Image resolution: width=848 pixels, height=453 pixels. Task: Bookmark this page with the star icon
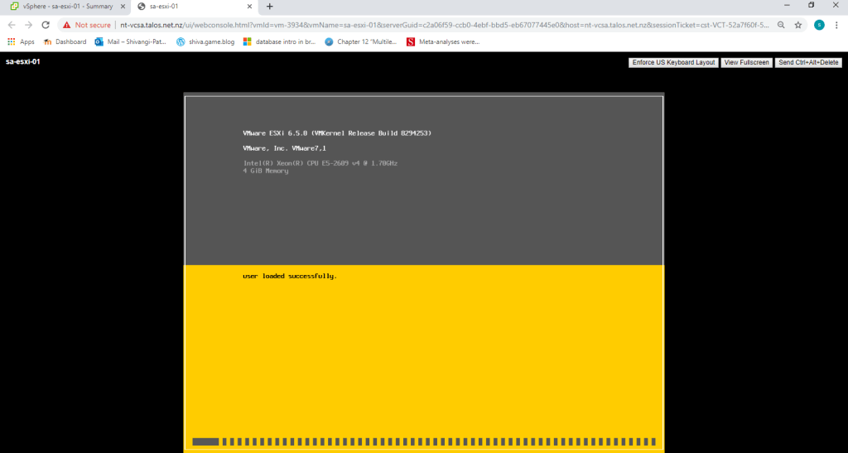coord(797,25)
